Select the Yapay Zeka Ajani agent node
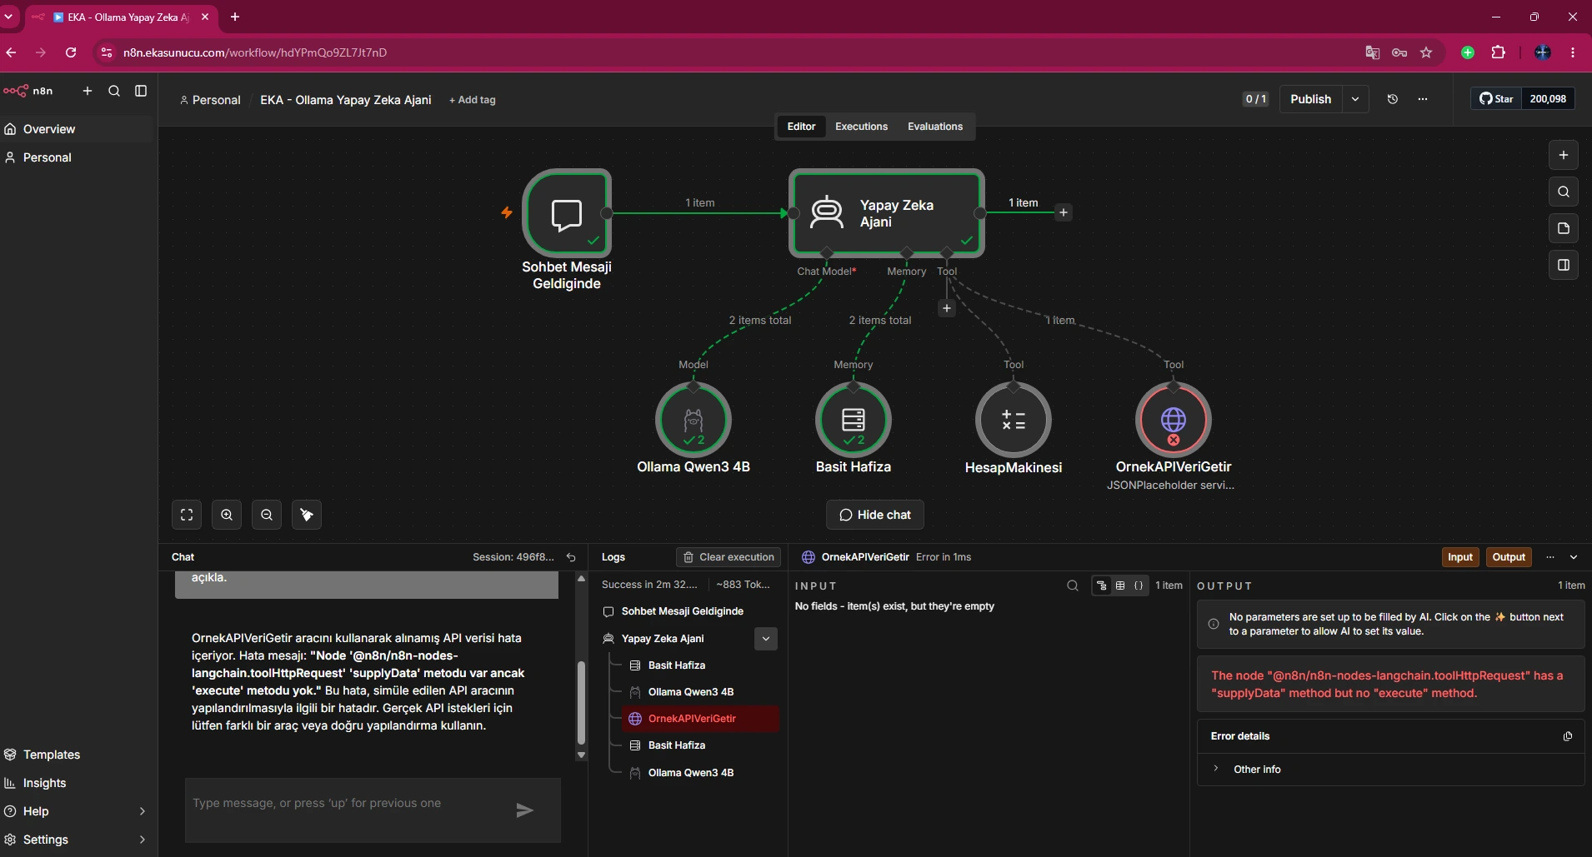The width and height of the screenshot is (1592, 857). click(887, 213)
